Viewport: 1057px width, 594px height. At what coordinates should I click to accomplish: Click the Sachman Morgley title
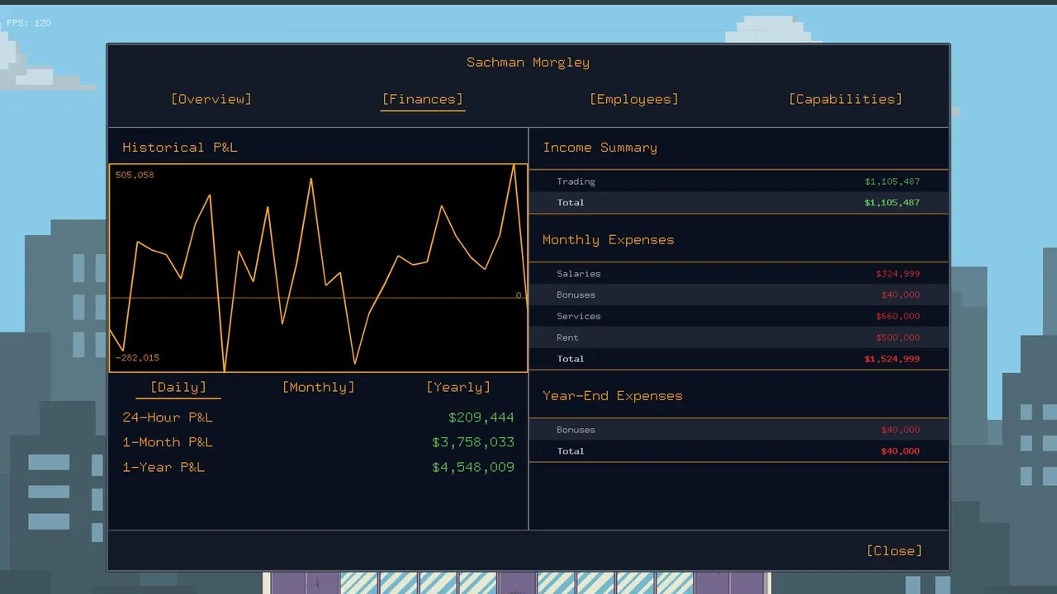pyautogui.click(x=528, y=63)
